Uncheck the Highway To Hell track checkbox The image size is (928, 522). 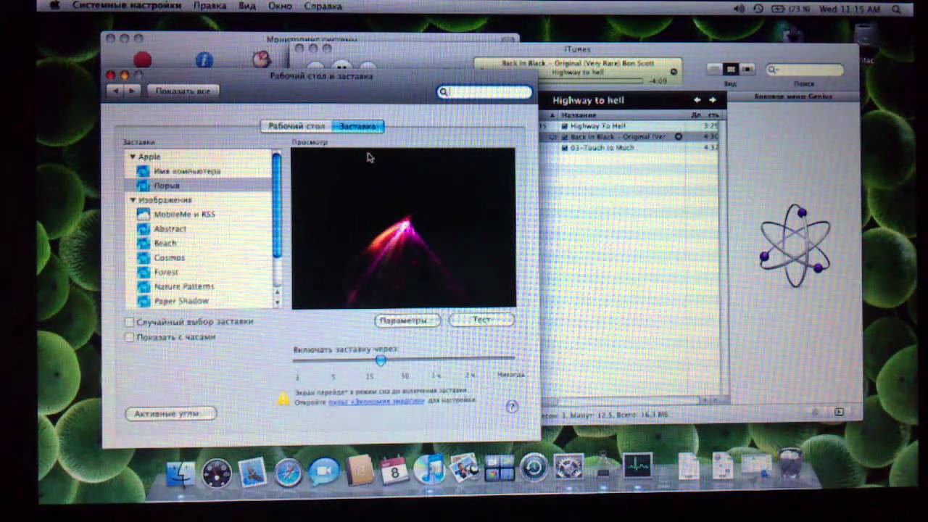[x=565, y=126]
